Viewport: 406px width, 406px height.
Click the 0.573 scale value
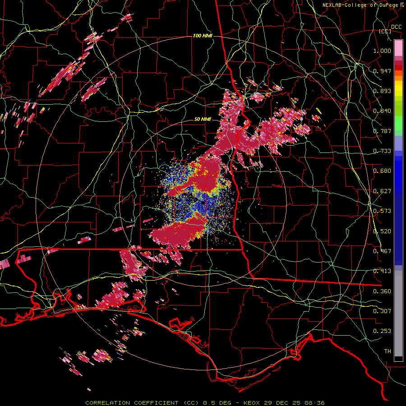(x=382, y=211)
